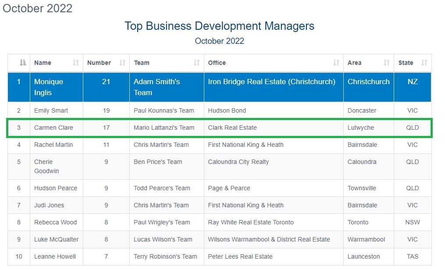Image resolution: width=445 pixels, height=270 pixels.
Task: Click Iron Bridge Real Estate (Christchurch) cell
Action: [274, 87]
